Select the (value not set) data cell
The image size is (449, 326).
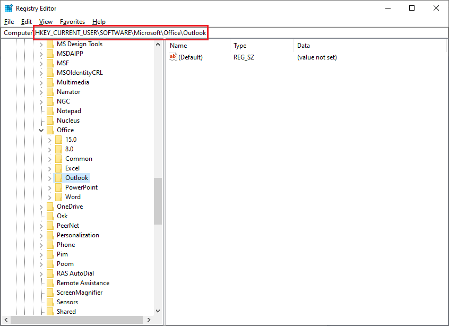tap(317, 57)
